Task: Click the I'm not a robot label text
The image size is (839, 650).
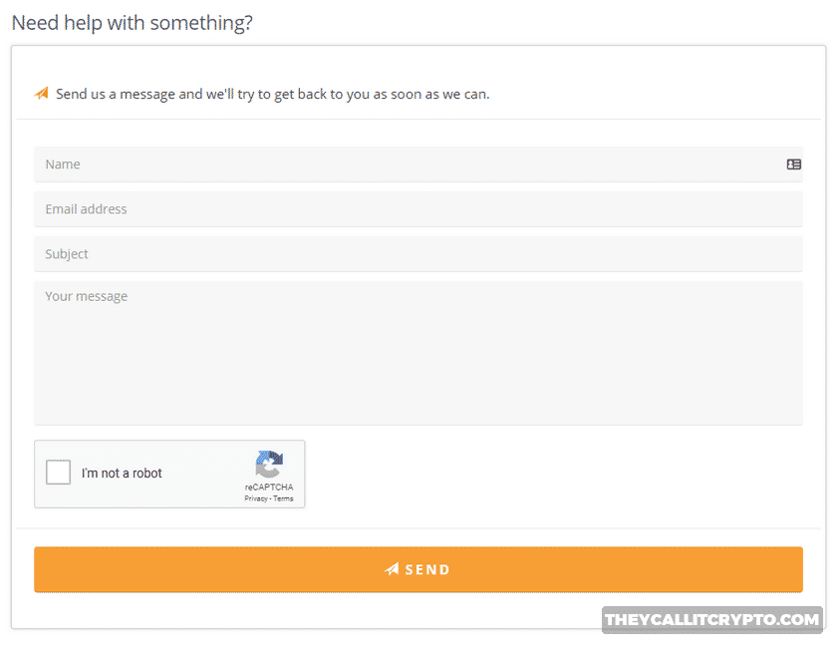Action: [123, 473]
